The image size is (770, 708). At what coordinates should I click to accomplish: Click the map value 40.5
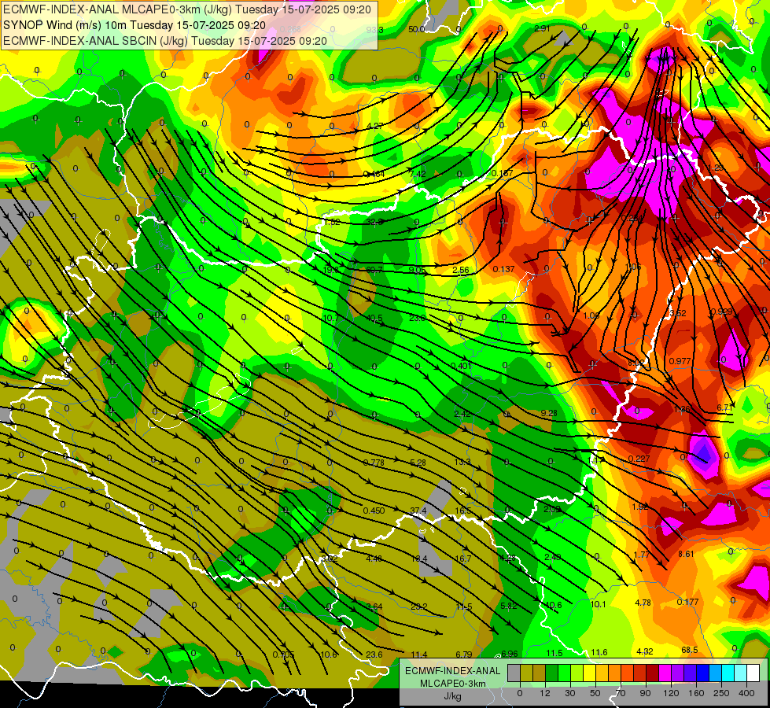[374, 318]
